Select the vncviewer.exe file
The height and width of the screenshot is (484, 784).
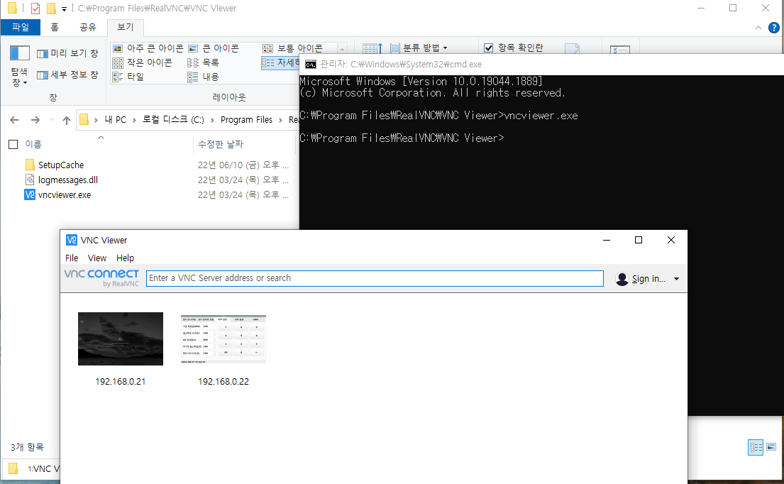[65, 195]
